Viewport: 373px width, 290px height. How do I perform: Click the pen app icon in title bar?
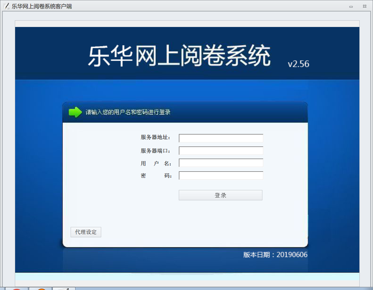tap(6, 6)
